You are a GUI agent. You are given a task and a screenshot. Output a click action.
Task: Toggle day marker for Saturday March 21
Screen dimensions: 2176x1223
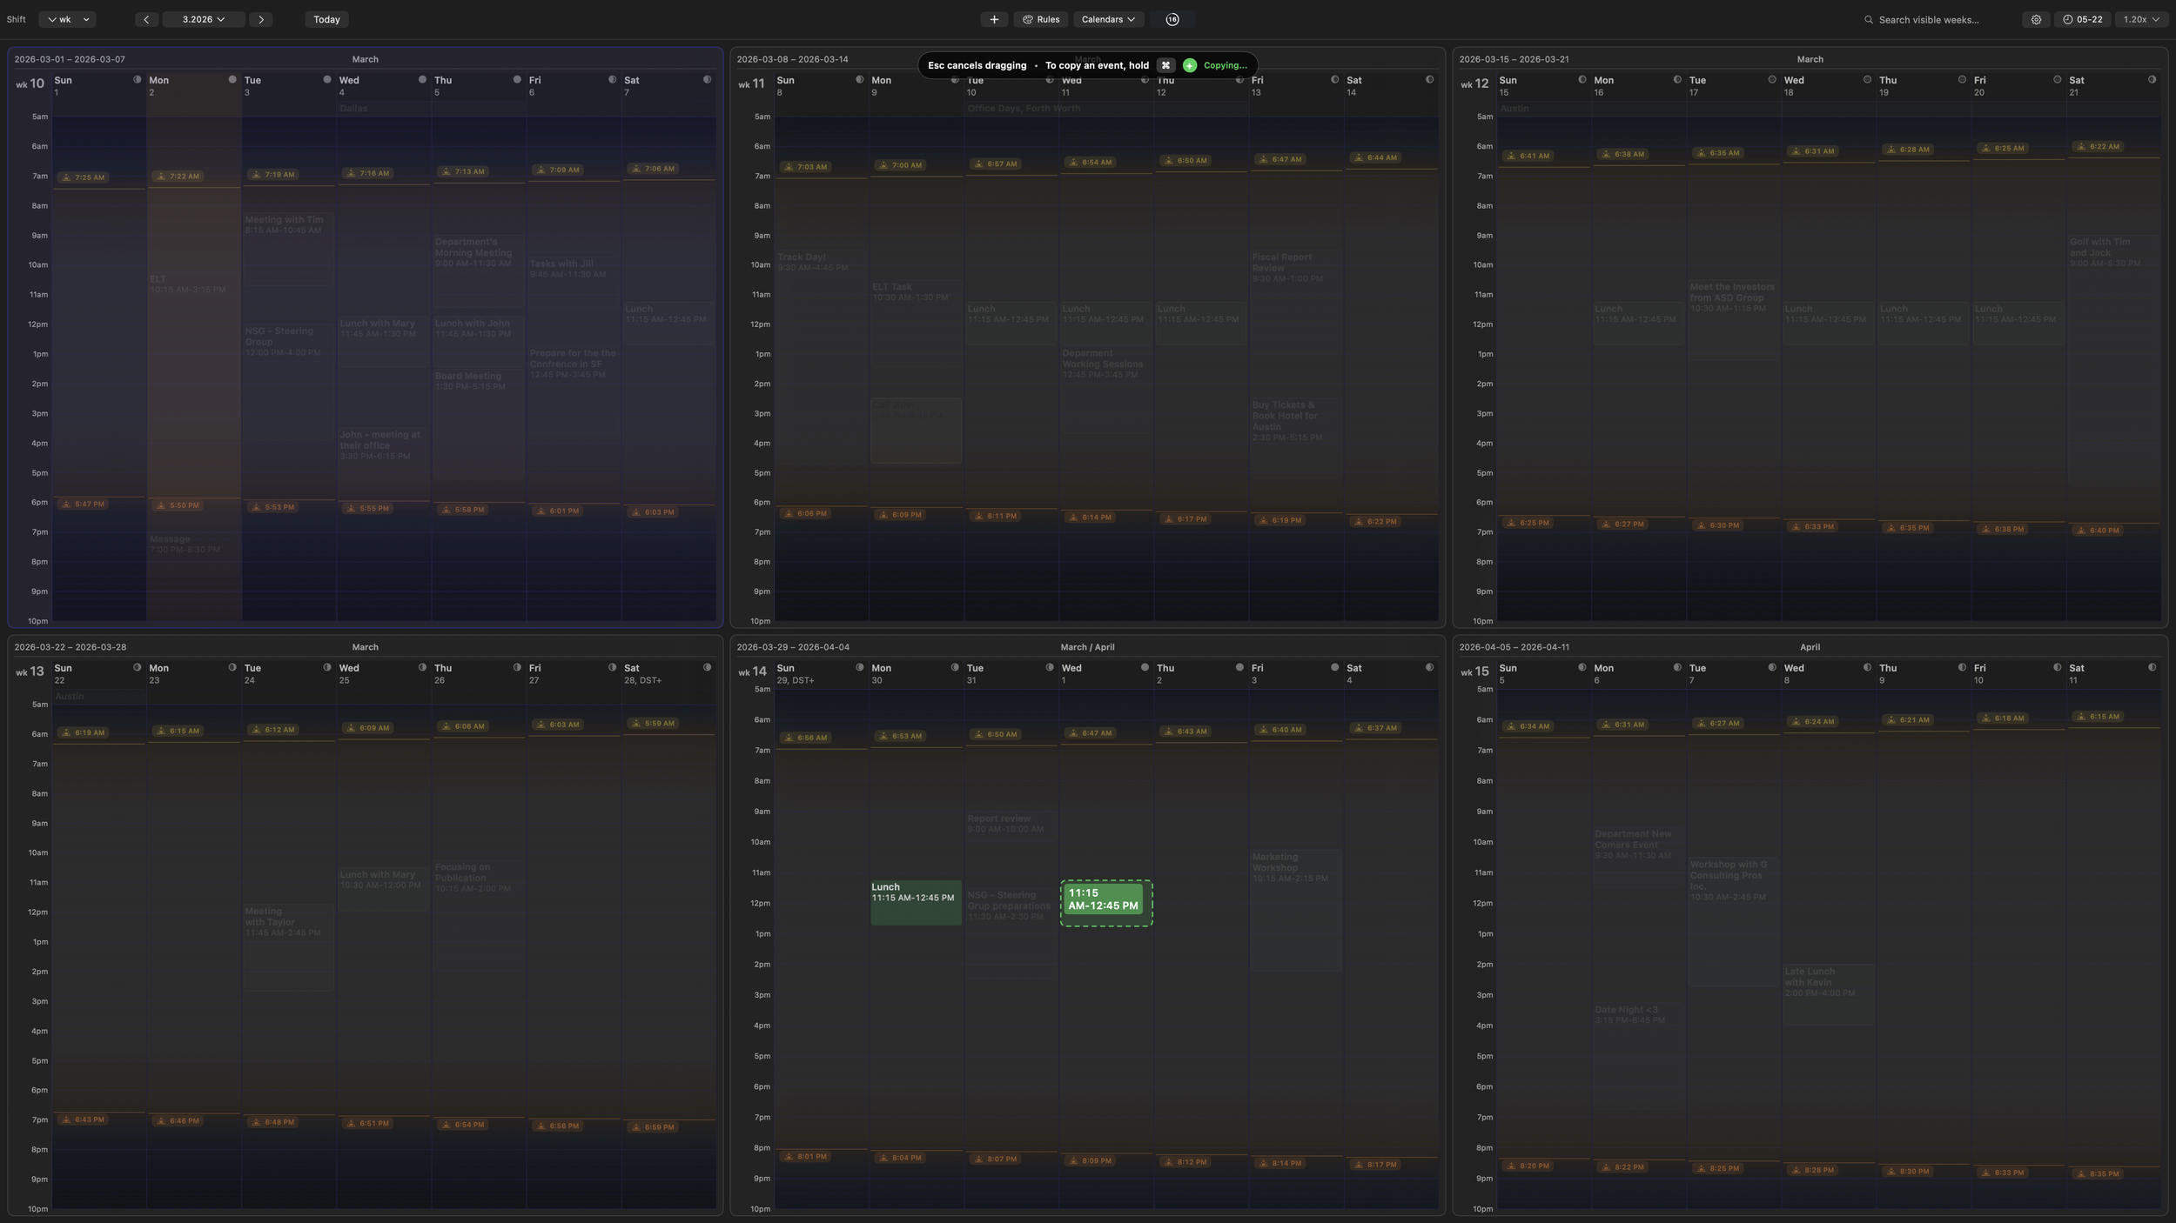coord(2152,79)
